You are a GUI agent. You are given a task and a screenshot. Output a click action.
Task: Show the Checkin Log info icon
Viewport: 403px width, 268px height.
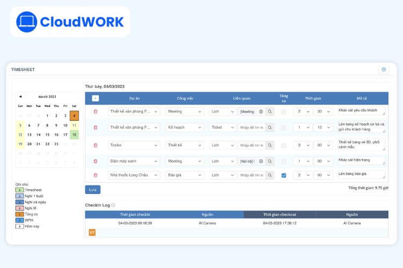point(113,205)
